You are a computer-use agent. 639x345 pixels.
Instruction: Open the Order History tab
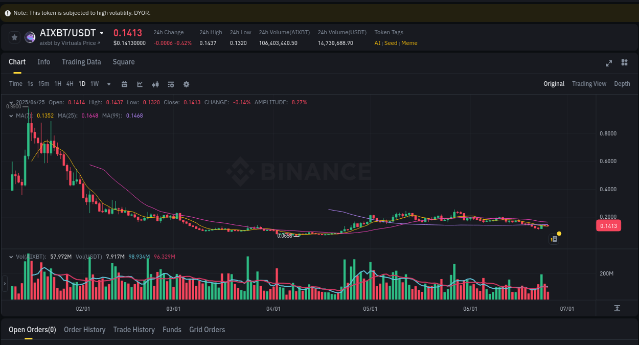coord(84,330)
